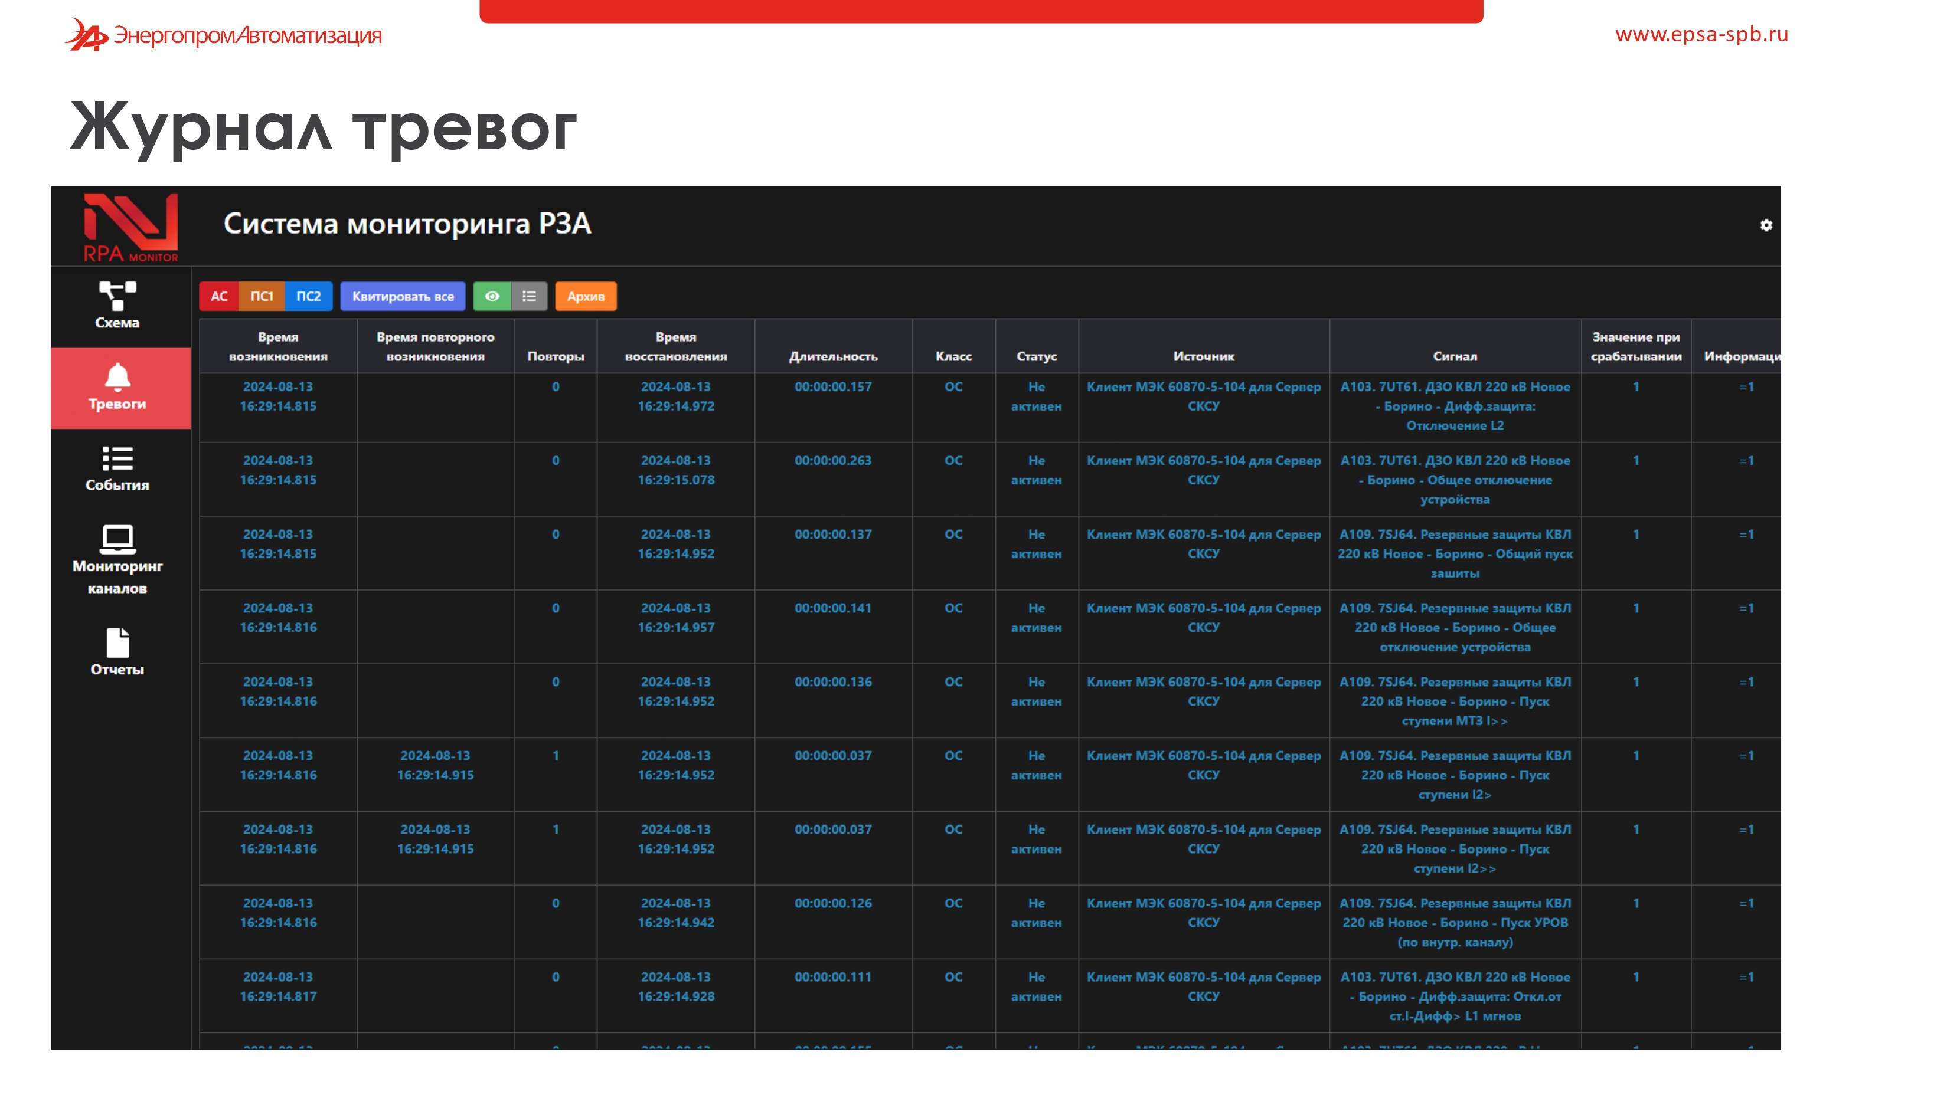Screen dimensions: 1947x1095
Task: Toggle the orange ПС1 filter
Action: coord(262,296)
